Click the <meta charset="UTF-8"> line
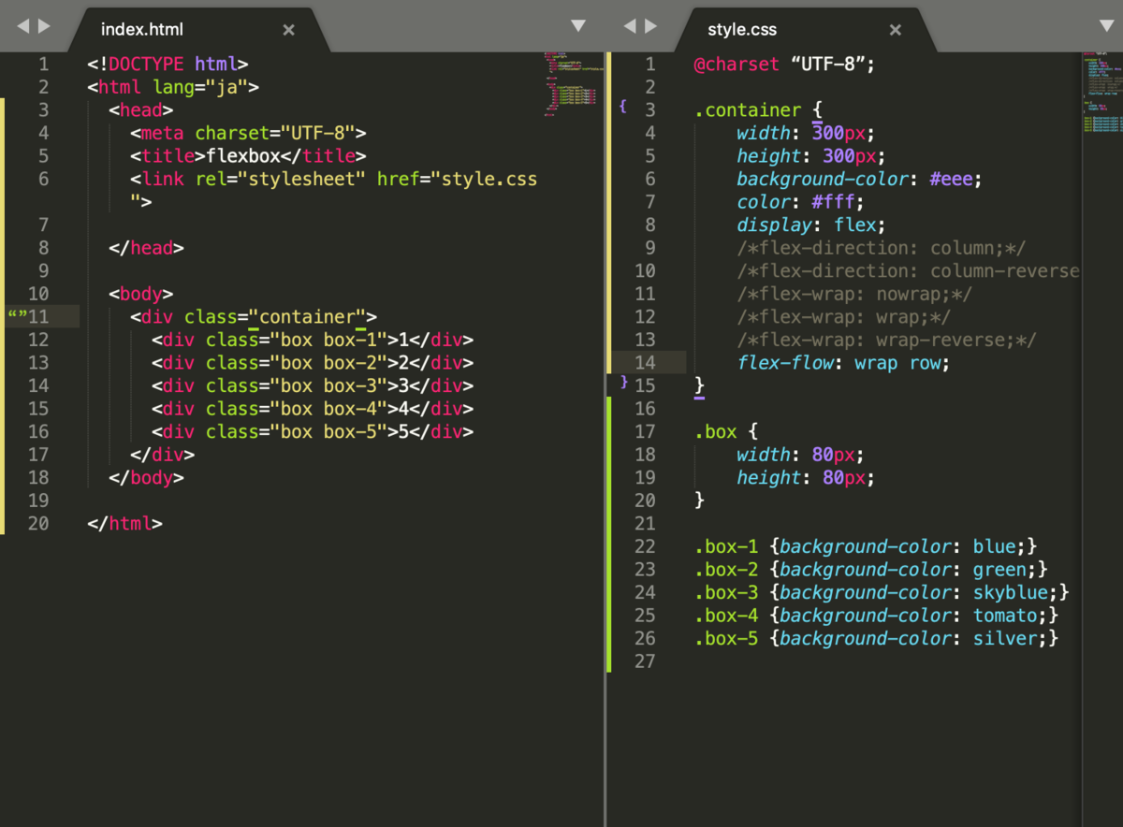This screenshot has height=827, width=1123. coord(248,133)
